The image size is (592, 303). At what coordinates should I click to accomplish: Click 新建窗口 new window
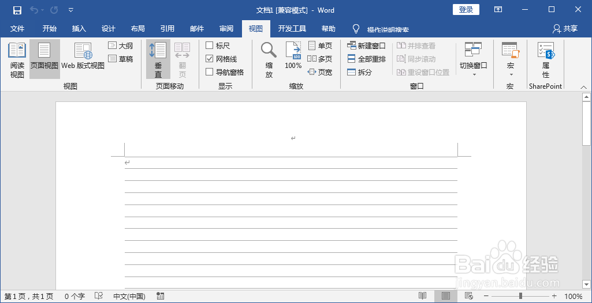pos(366,46)
